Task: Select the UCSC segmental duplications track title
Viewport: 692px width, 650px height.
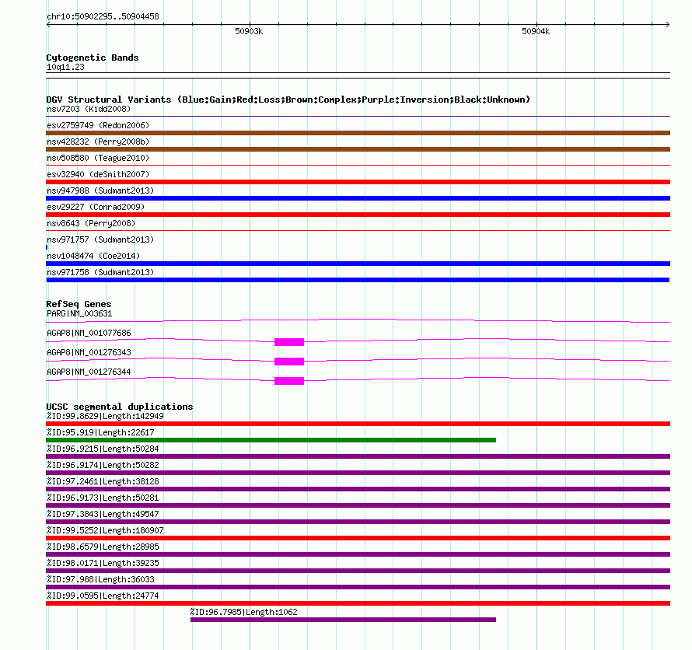Action: (120, 407)
